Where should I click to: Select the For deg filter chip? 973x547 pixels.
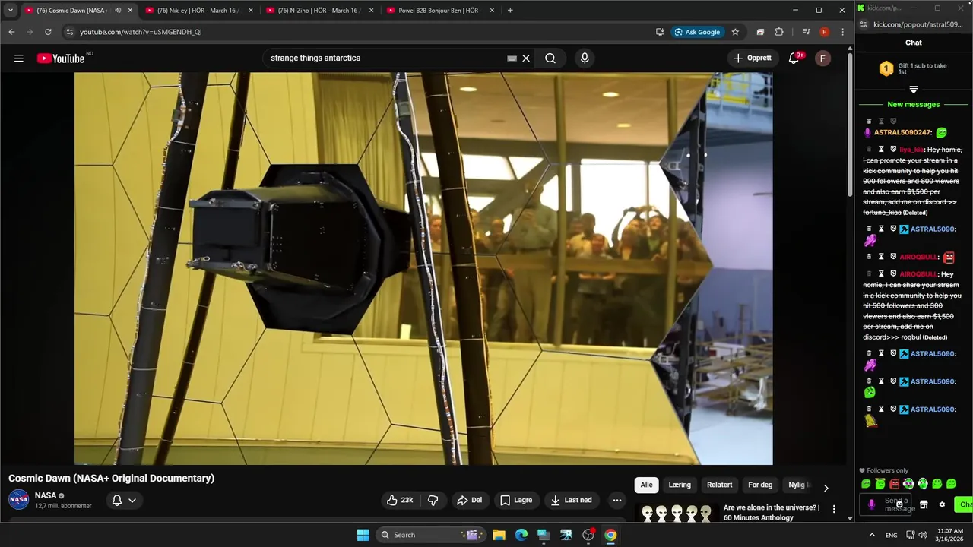coord(760,485)
